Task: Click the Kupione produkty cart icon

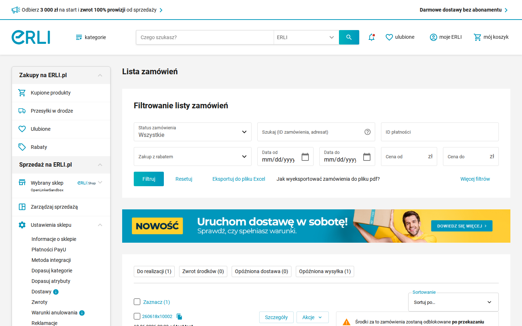Action: tap(22, 93)
